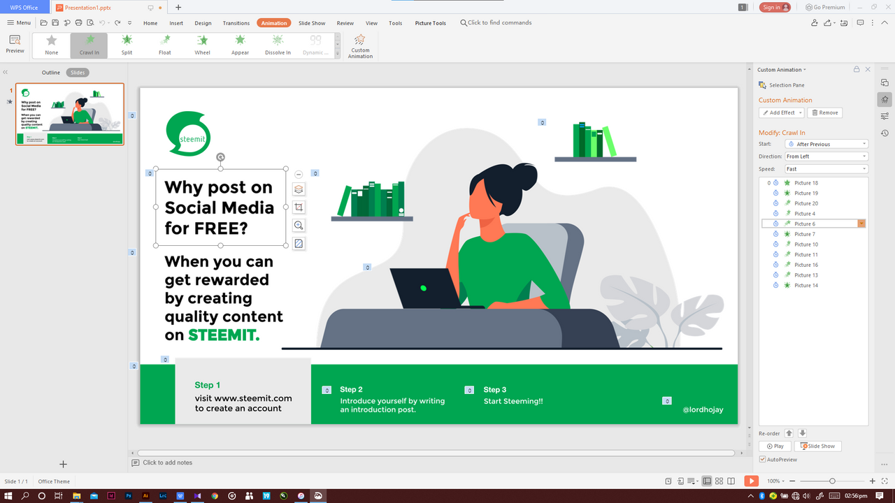Click the Undo arrow icon
The image size is (895, 503).
(102, 23)
